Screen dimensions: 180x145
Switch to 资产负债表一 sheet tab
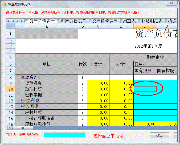point(42,21)
